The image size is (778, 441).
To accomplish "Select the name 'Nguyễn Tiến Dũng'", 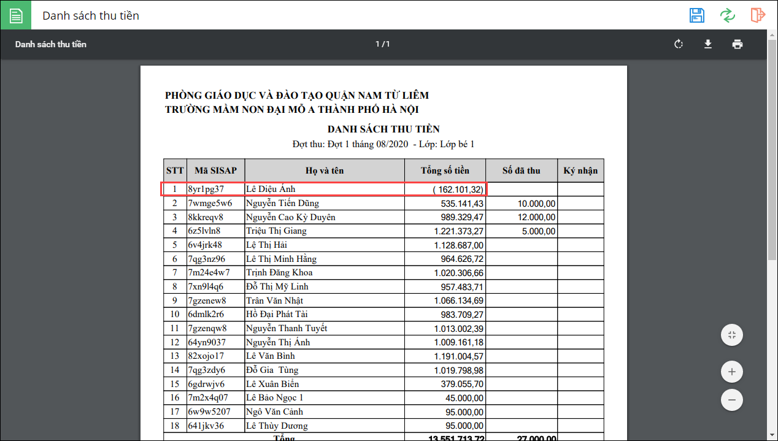I will coord(283,203).
